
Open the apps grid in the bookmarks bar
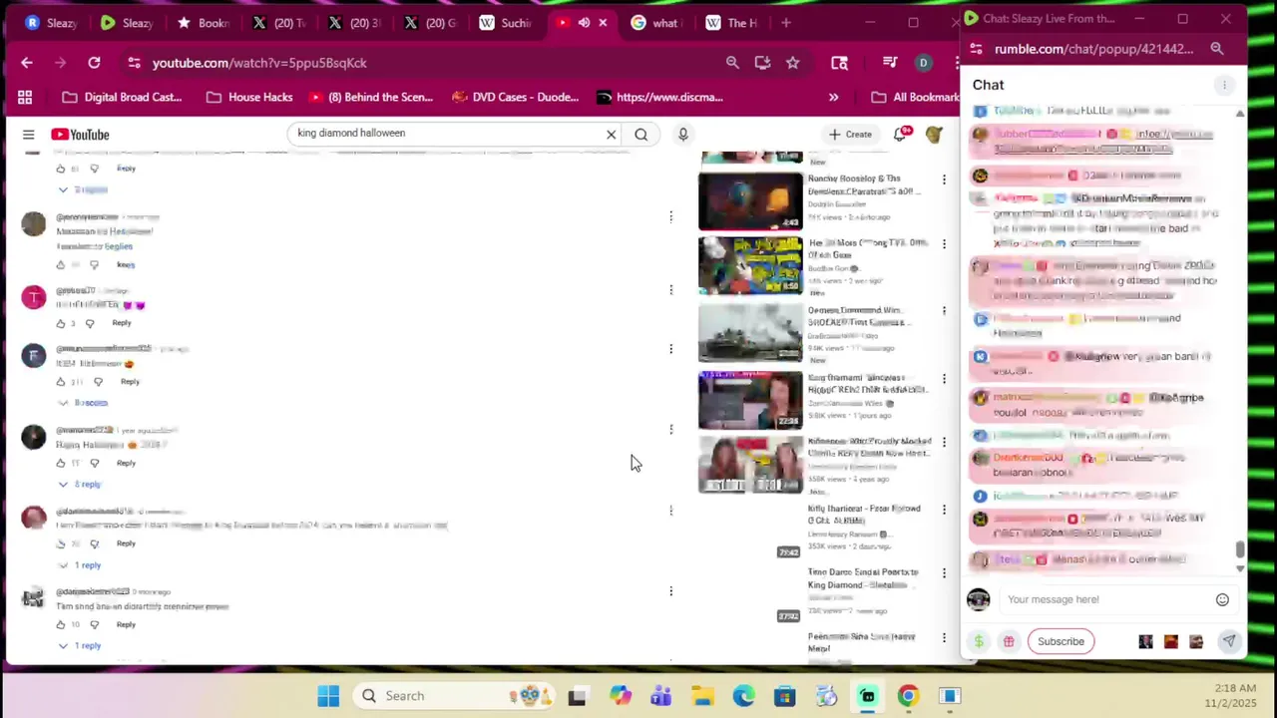[25, 97]
